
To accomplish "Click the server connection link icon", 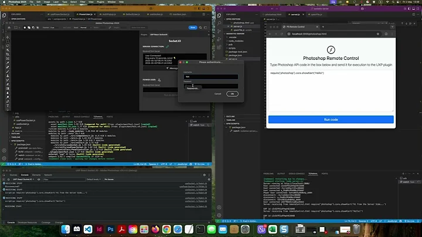I will 168,46.
